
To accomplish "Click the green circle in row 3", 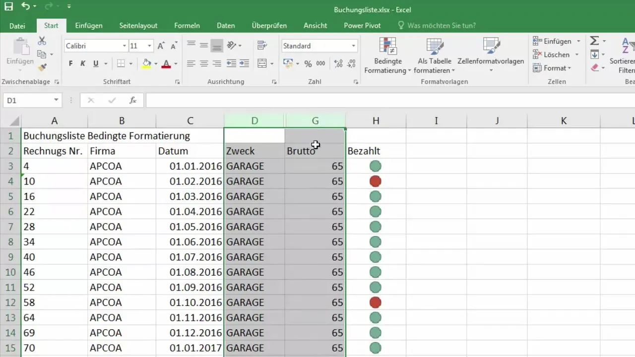I will [376, 166].
